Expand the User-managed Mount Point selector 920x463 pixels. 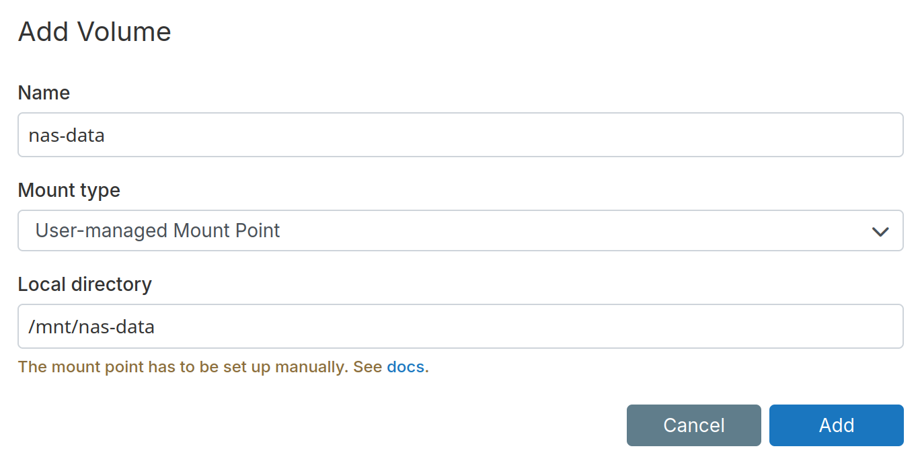click(x=460, y=231)
